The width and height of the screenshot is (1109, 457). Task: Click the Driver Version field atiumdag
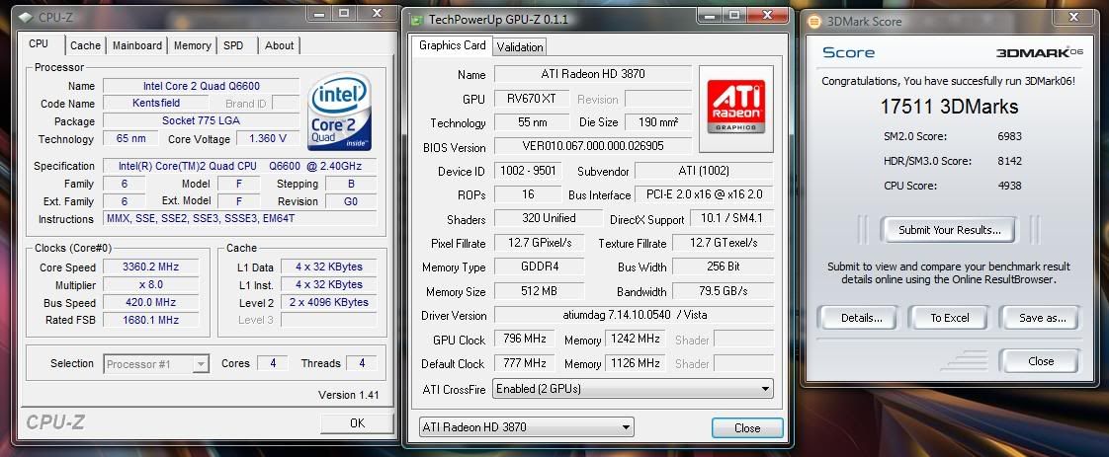pyautogui.click(x=634, y=315)
